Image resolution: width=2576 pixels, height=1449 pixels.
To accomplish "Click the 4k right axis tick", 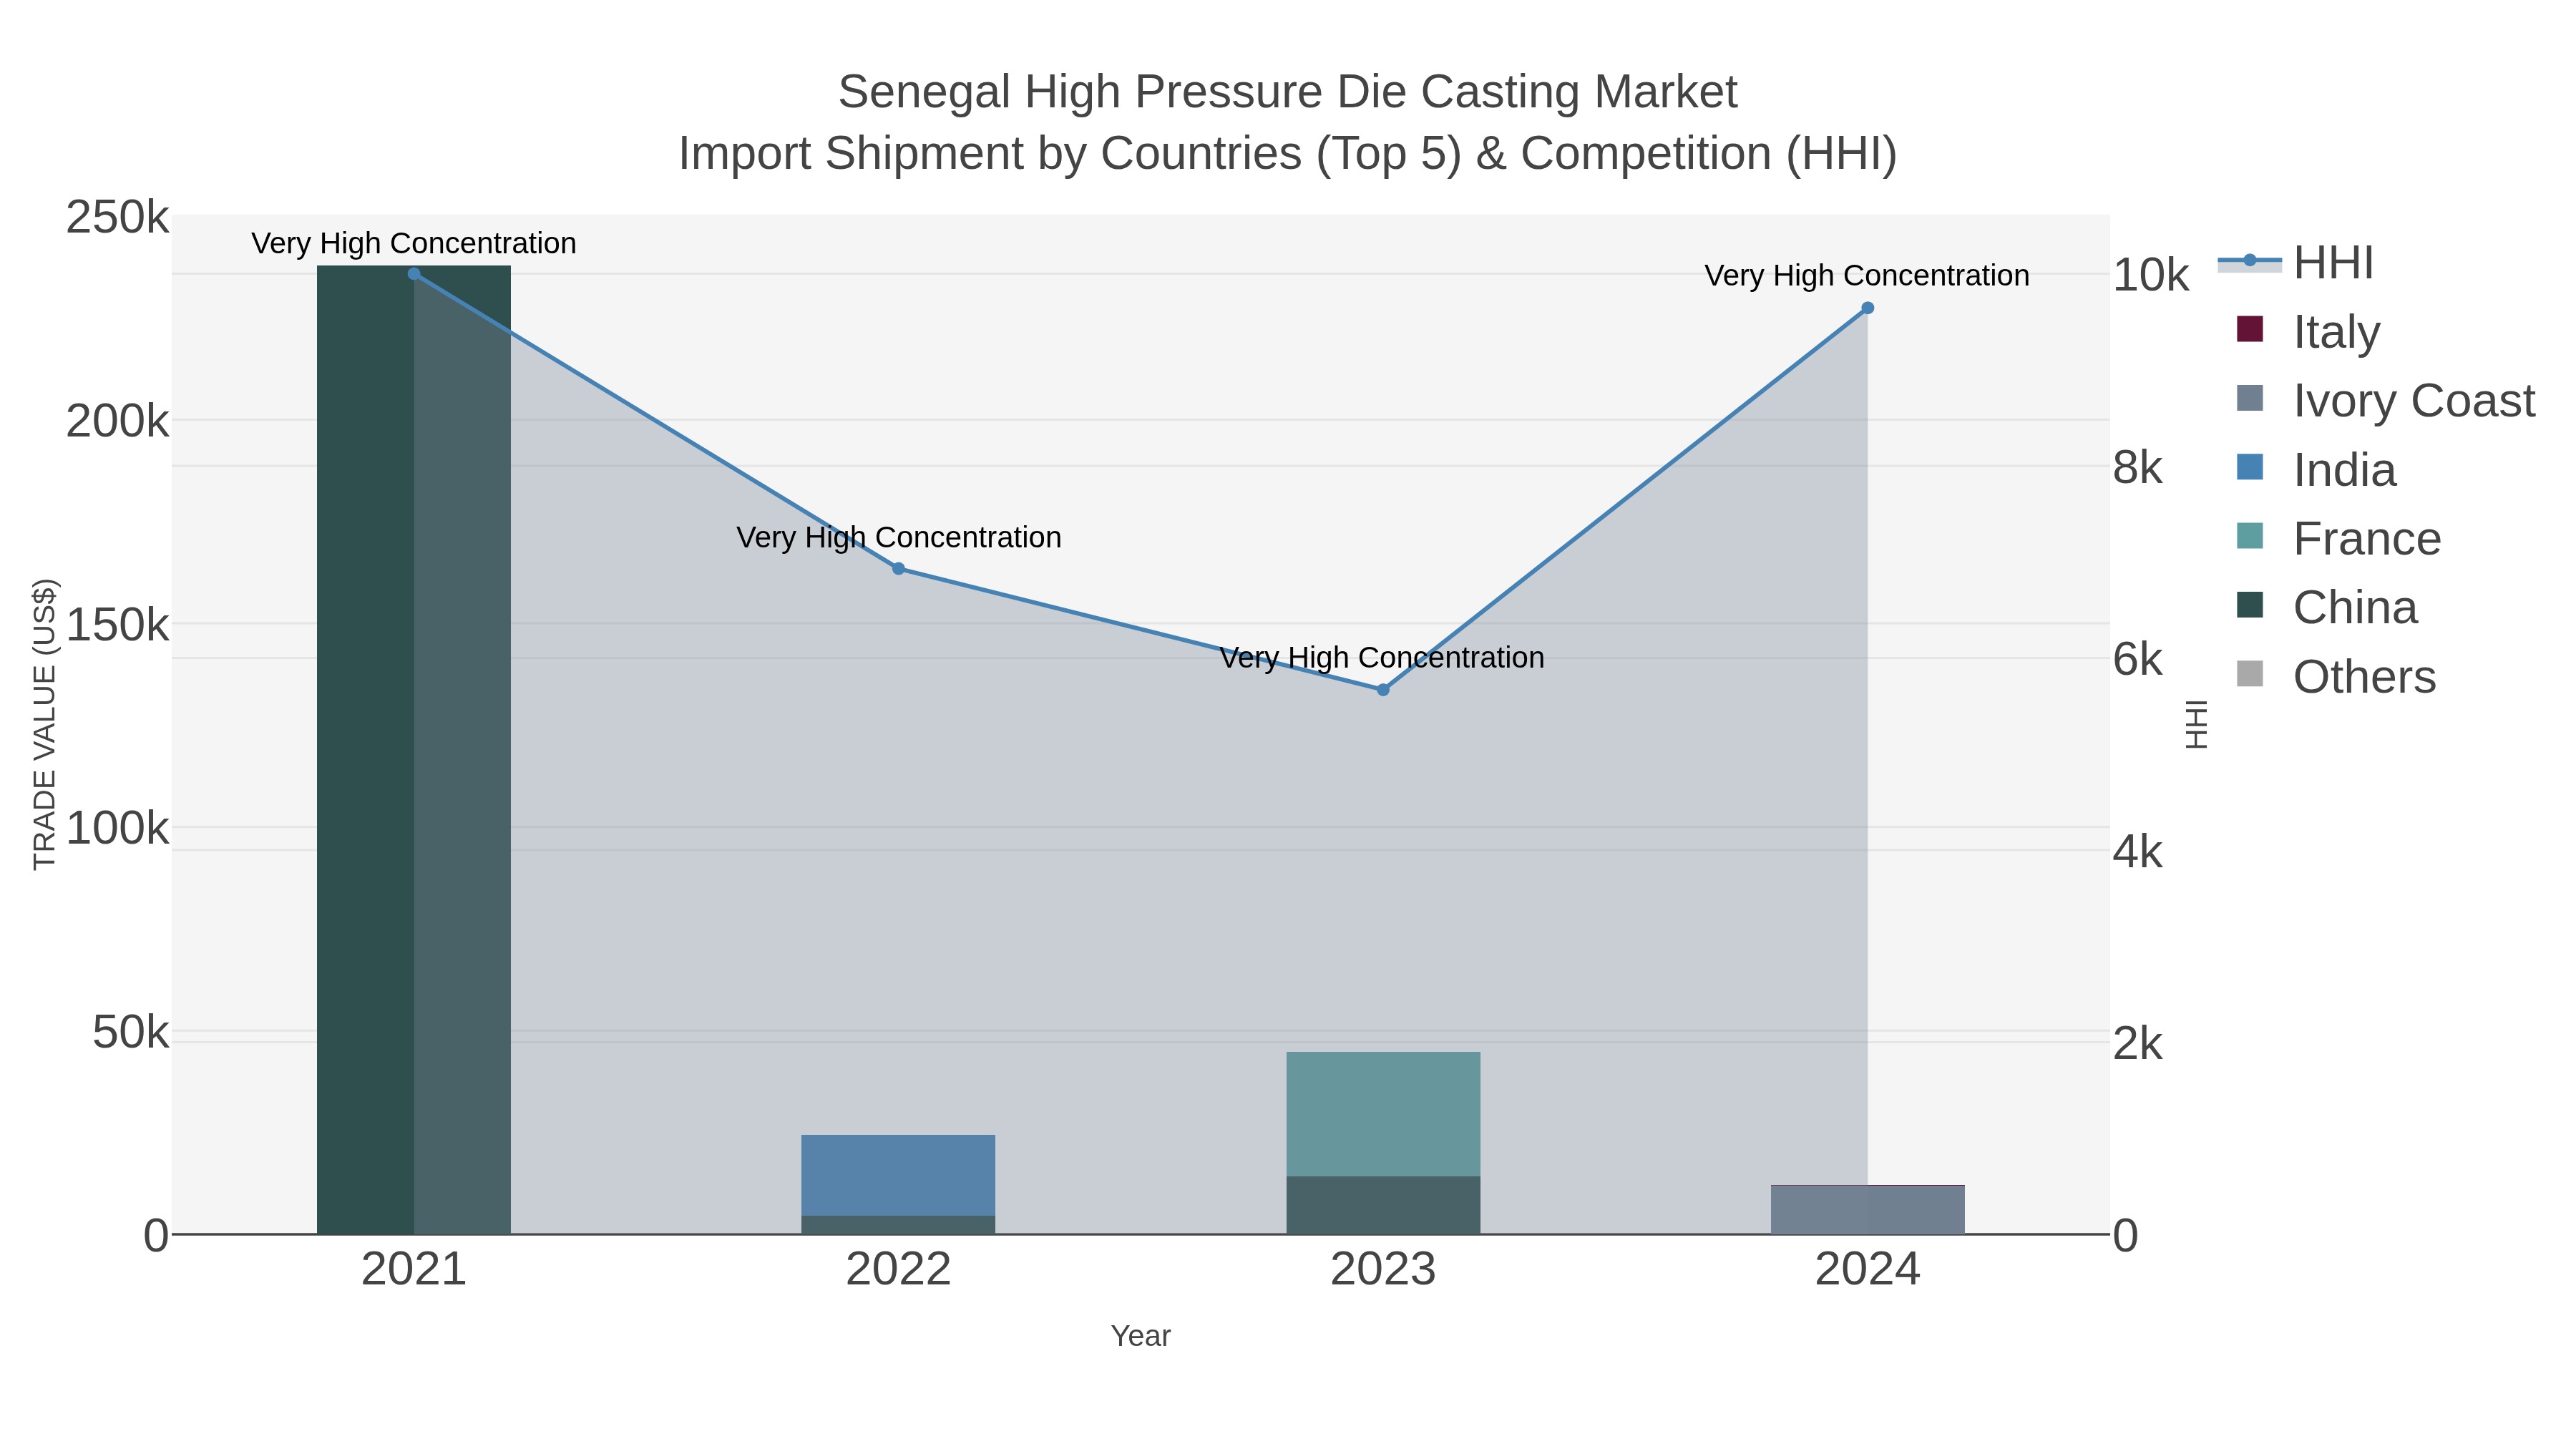I will click(2137, 852).
